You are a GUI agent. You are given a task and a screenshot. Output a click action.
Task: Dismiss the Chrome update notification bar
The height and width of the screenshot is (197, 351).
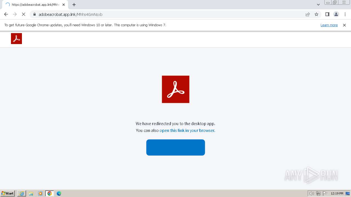click(344, 25)
